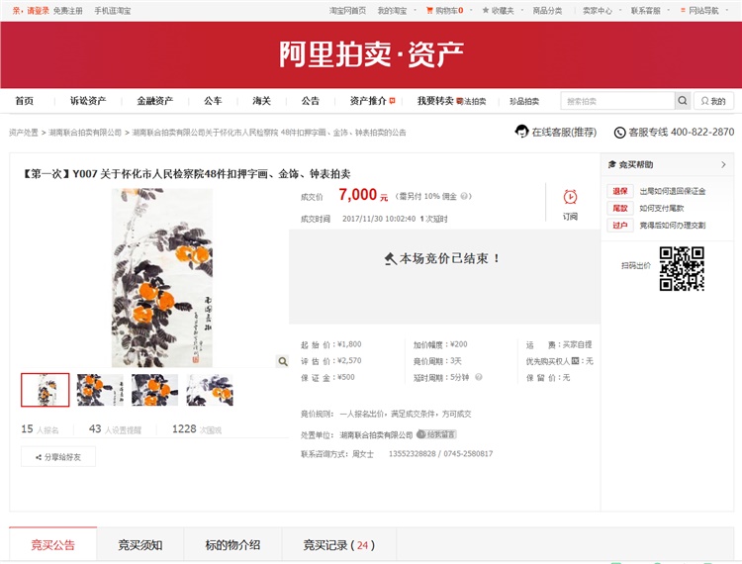Select 诉讼资产 in navigation bar

point(87,101)
